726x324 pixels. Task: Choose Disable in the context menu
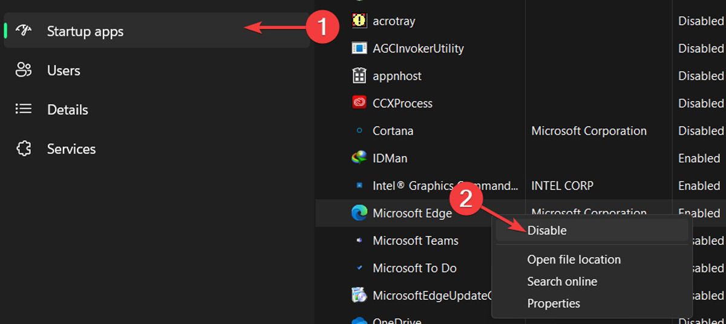tap(592, 230)
